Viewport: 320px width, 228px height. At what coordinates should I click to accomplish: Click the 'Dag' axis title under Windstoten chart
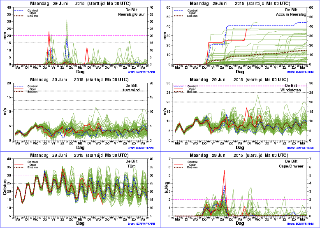pyautogui.click(x=240, y=148)
